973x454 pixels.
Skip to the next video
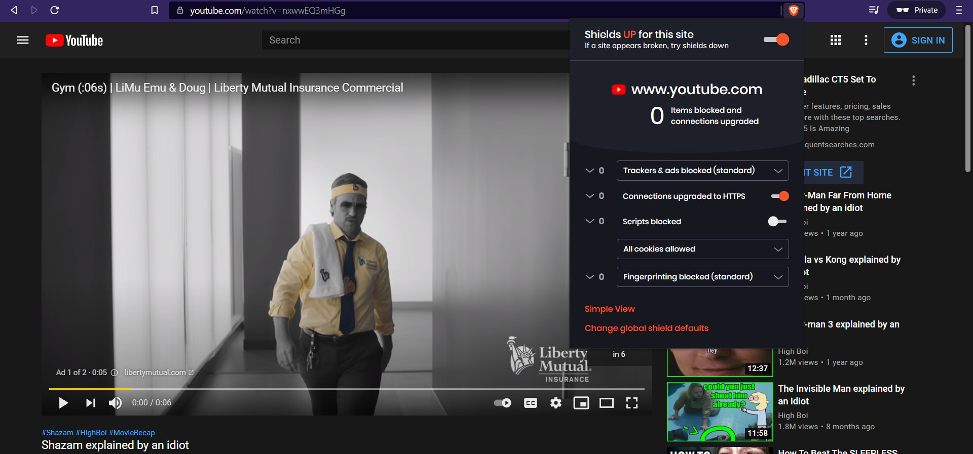(x=90, y=403)
